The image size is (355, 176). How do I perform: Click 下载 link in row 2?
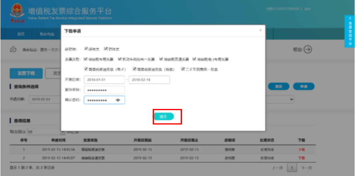tap(301, 158)
